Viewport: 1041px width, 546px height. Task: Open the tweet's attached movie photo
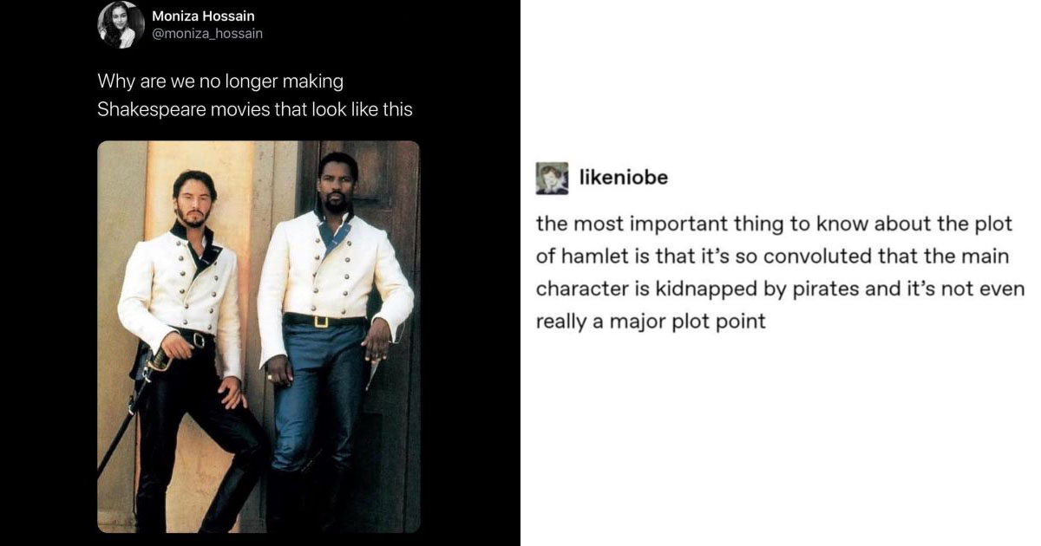pyautogui.click(x=259, y=336)
